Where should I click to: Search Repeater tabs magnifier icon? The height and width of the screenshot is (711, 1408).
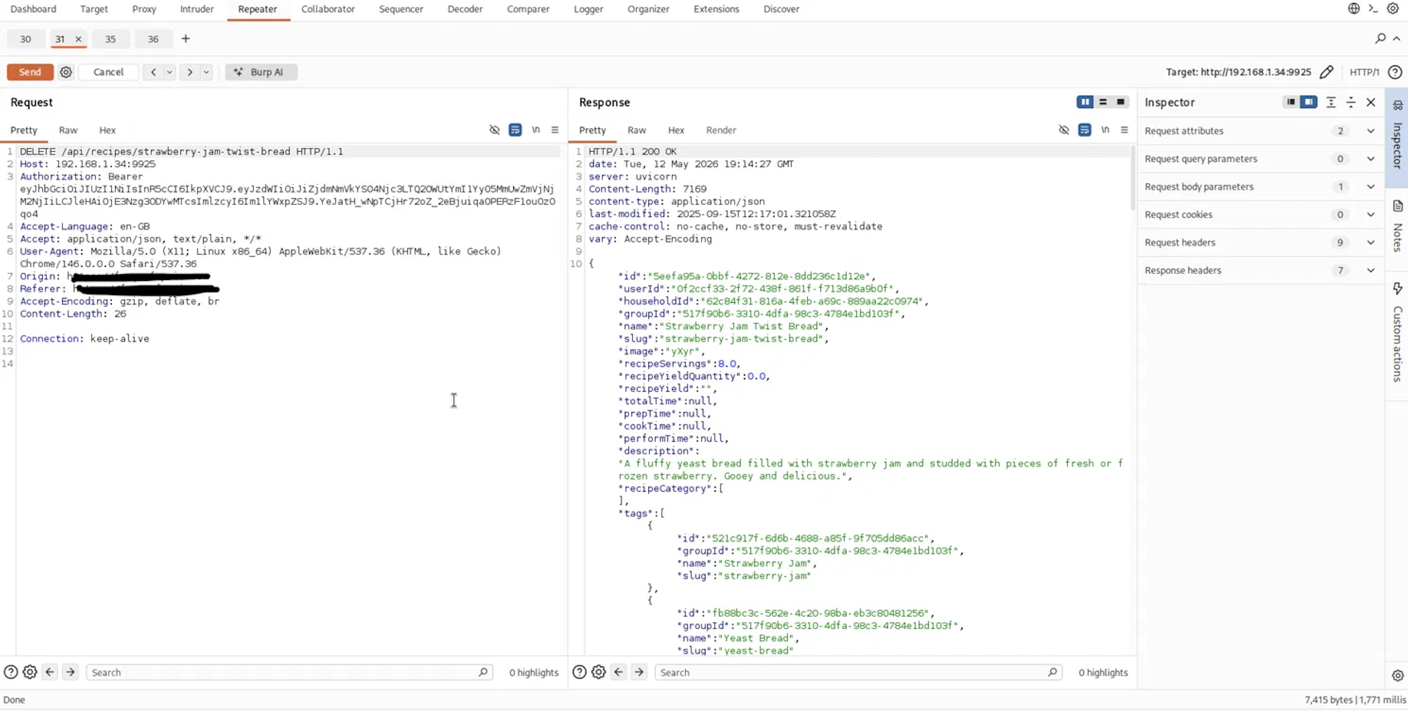pos(1381,38)
